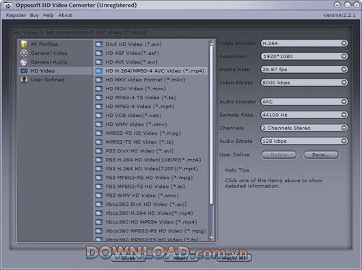This screenshot has width=362, height=270.
Task: Select the All Profiles category
Action: 55,44
